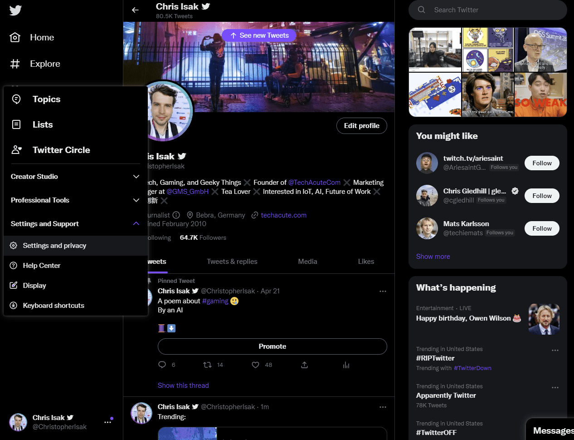
Task: Click the Search Twitter field
Action: 488,10
